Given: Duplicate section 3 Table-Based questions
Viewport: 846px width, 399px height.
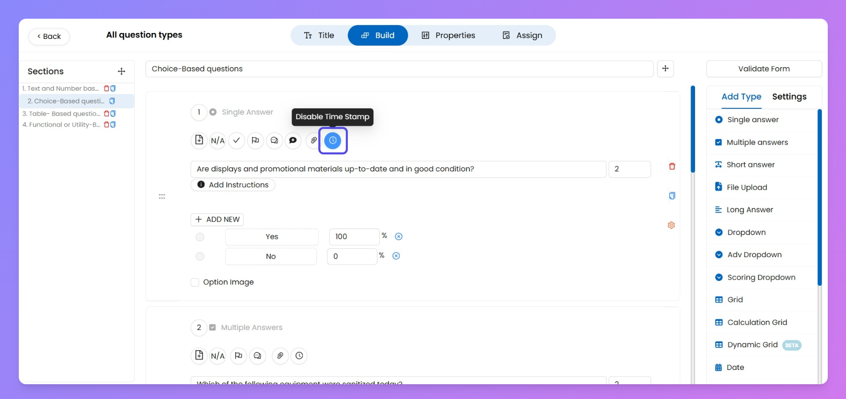Looking at the screenshot, I should 113,114.
